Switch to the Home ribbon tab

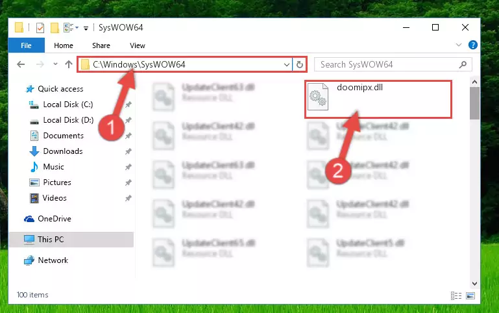point(64,45)
